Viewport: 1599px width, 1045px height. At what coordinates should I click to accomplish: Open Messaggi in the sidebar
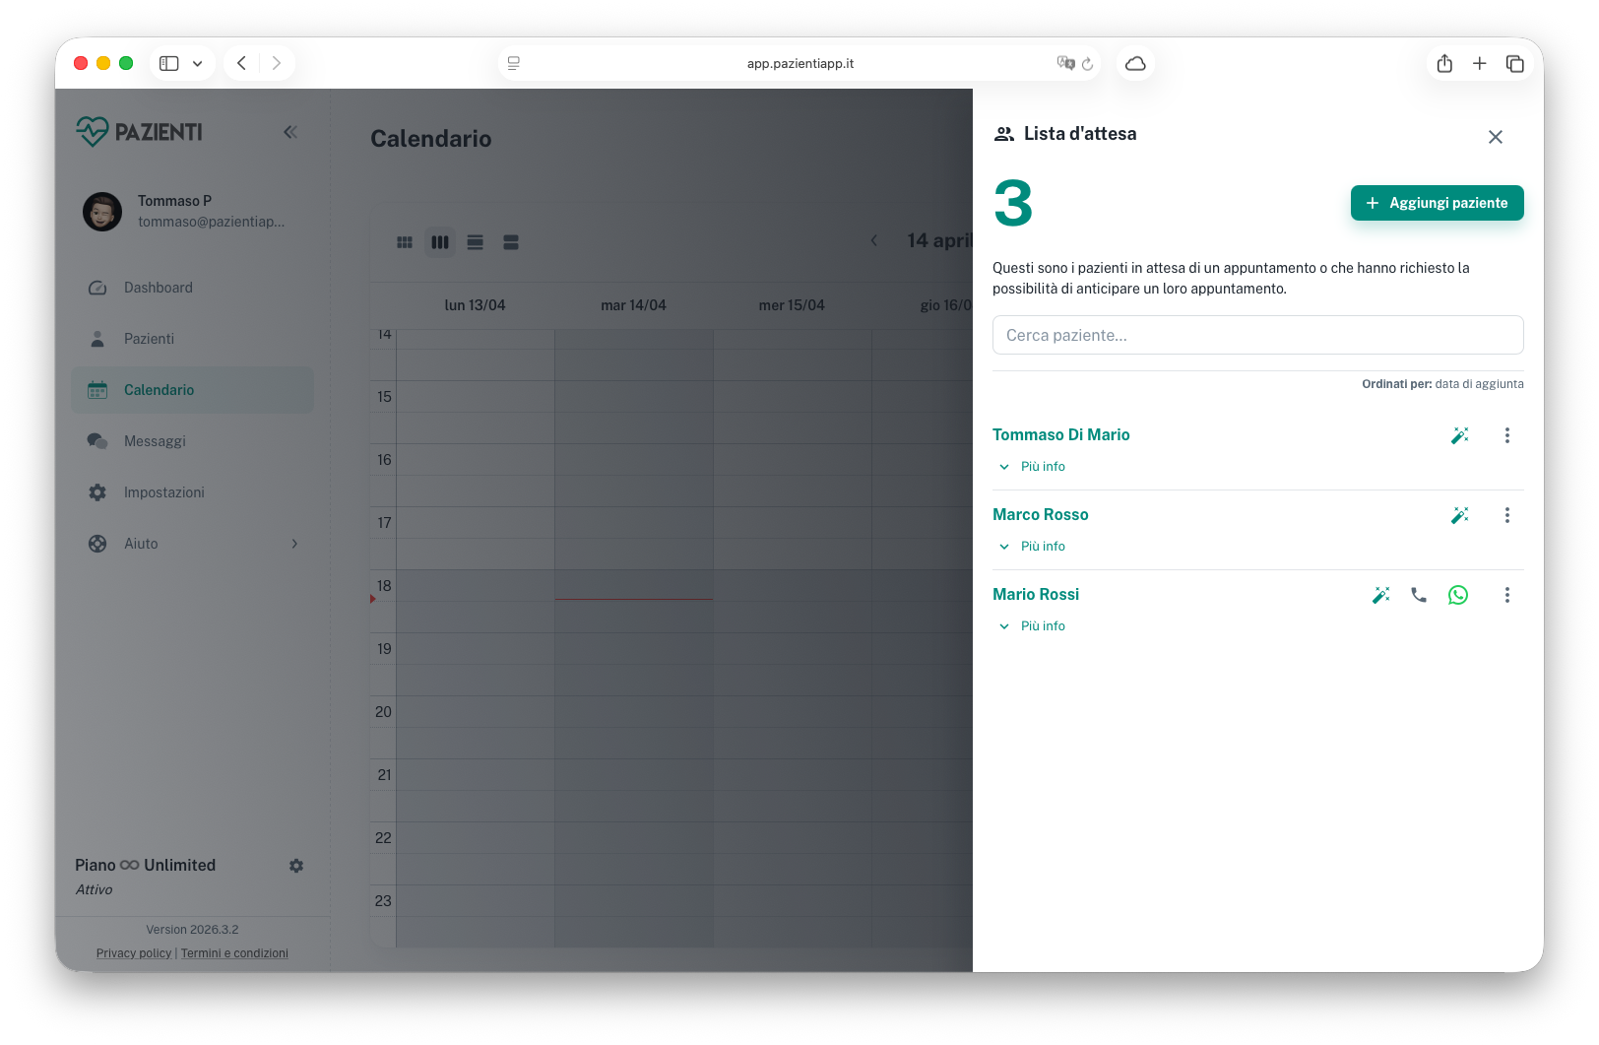pos(155,441)
